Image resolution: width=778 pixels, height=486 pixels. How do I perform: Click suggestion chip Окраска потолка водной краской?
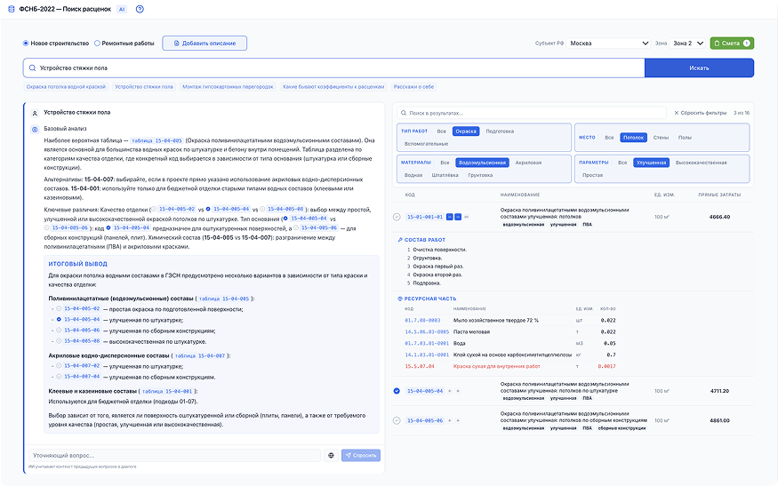66,87
